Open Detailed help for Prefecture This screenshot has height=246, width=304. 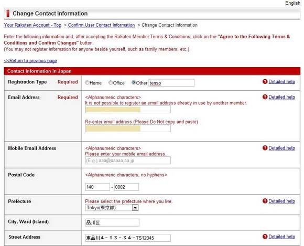click(x=281, y=201)
